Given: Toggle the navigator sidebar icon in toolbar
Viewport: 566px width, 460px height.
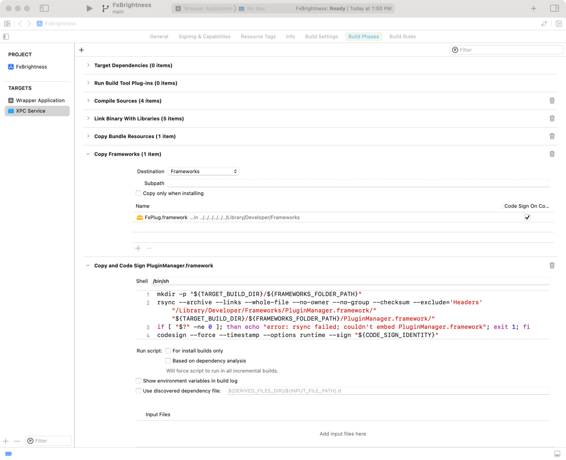Looking at the screenshot, I should pyautogui.click(x=44, y=8).
